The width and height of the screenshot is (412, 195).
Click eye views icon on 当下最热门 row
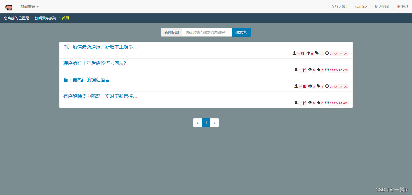pyautogui.click(x=310, y=86)
